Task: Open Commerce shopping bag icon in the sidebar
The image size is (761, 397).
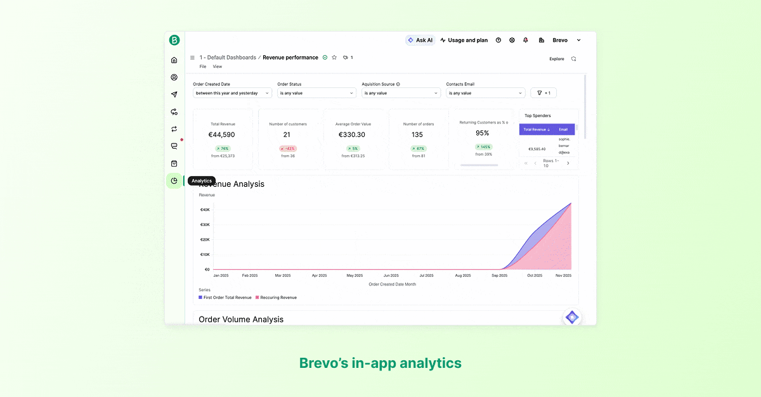Action: coord(174,163)
